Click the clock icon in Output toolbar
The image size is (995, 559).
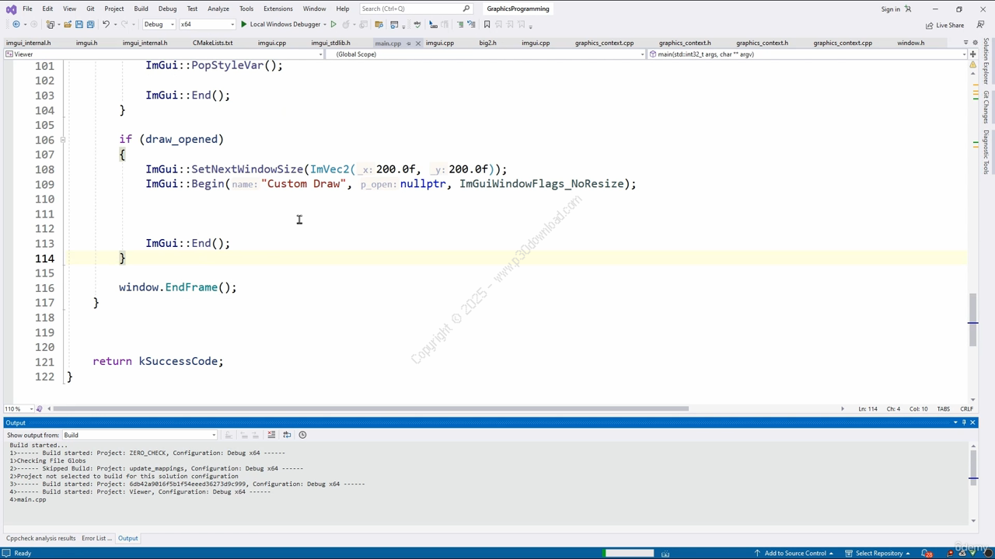[x=302, y=435]
